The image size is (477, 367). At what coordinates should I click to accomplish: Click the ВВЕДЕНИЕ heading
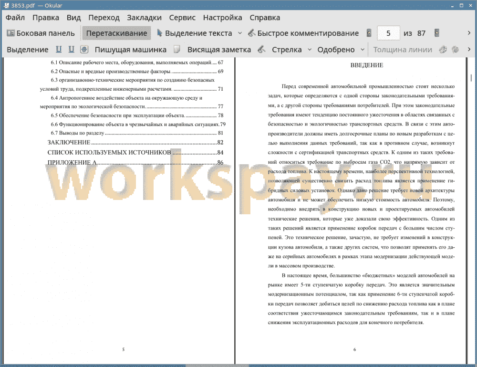tap(366, 65)
